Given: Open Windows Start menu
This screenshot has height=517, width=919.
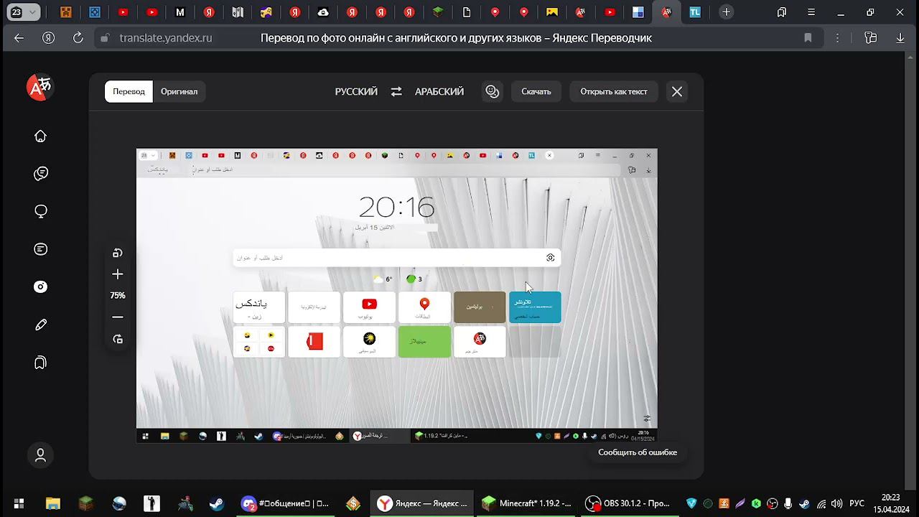Looking at the screenshot, I should point(19,503).
